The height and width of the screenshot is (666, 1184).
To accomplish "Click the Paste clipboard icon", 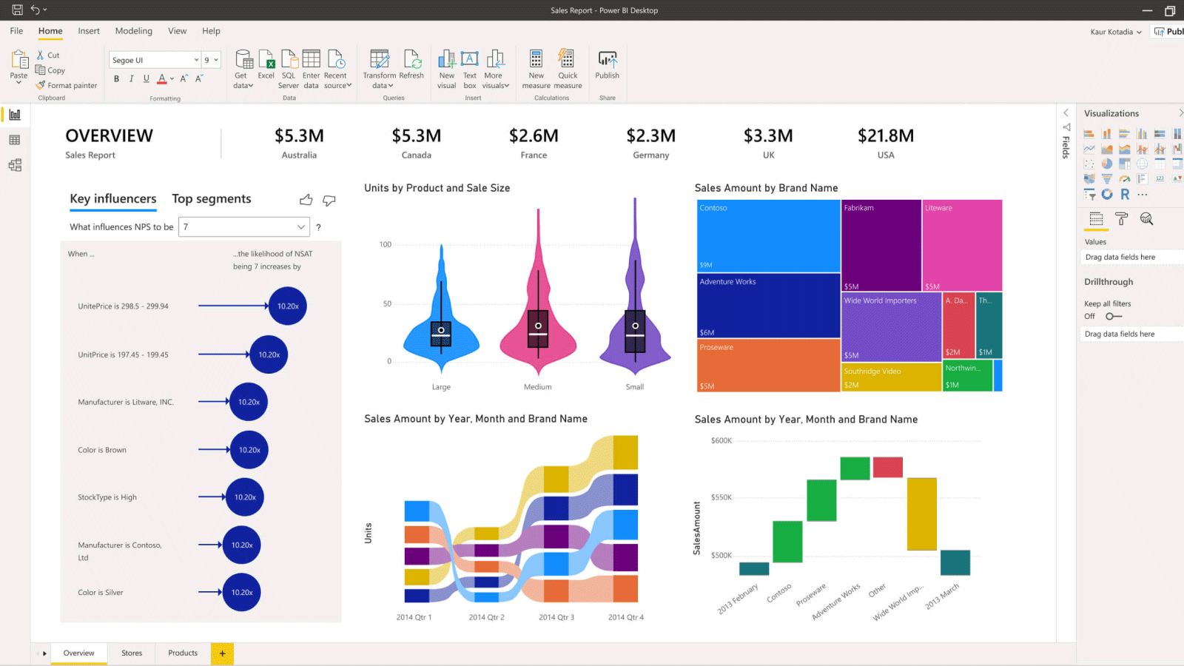I will pos(18,60).
